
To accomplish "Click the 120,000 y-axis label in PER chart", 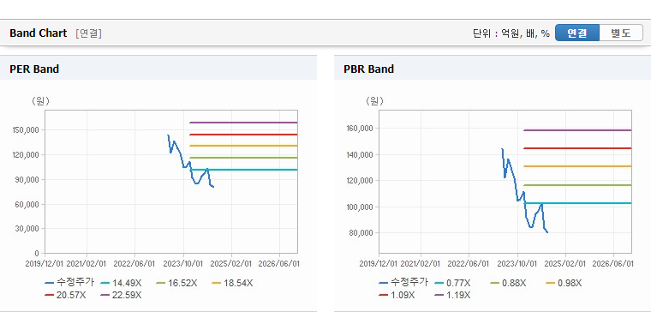I will click(27, 155).
